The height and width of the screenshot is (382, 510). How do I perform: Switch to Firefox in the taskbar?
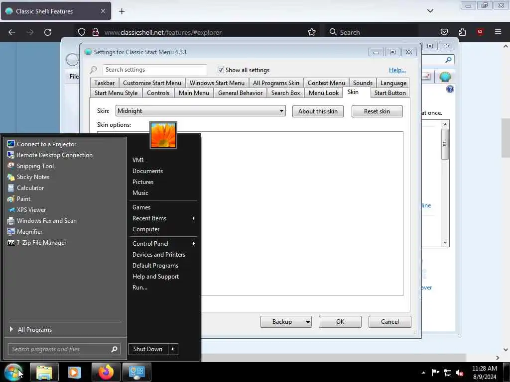pos(106,372)
